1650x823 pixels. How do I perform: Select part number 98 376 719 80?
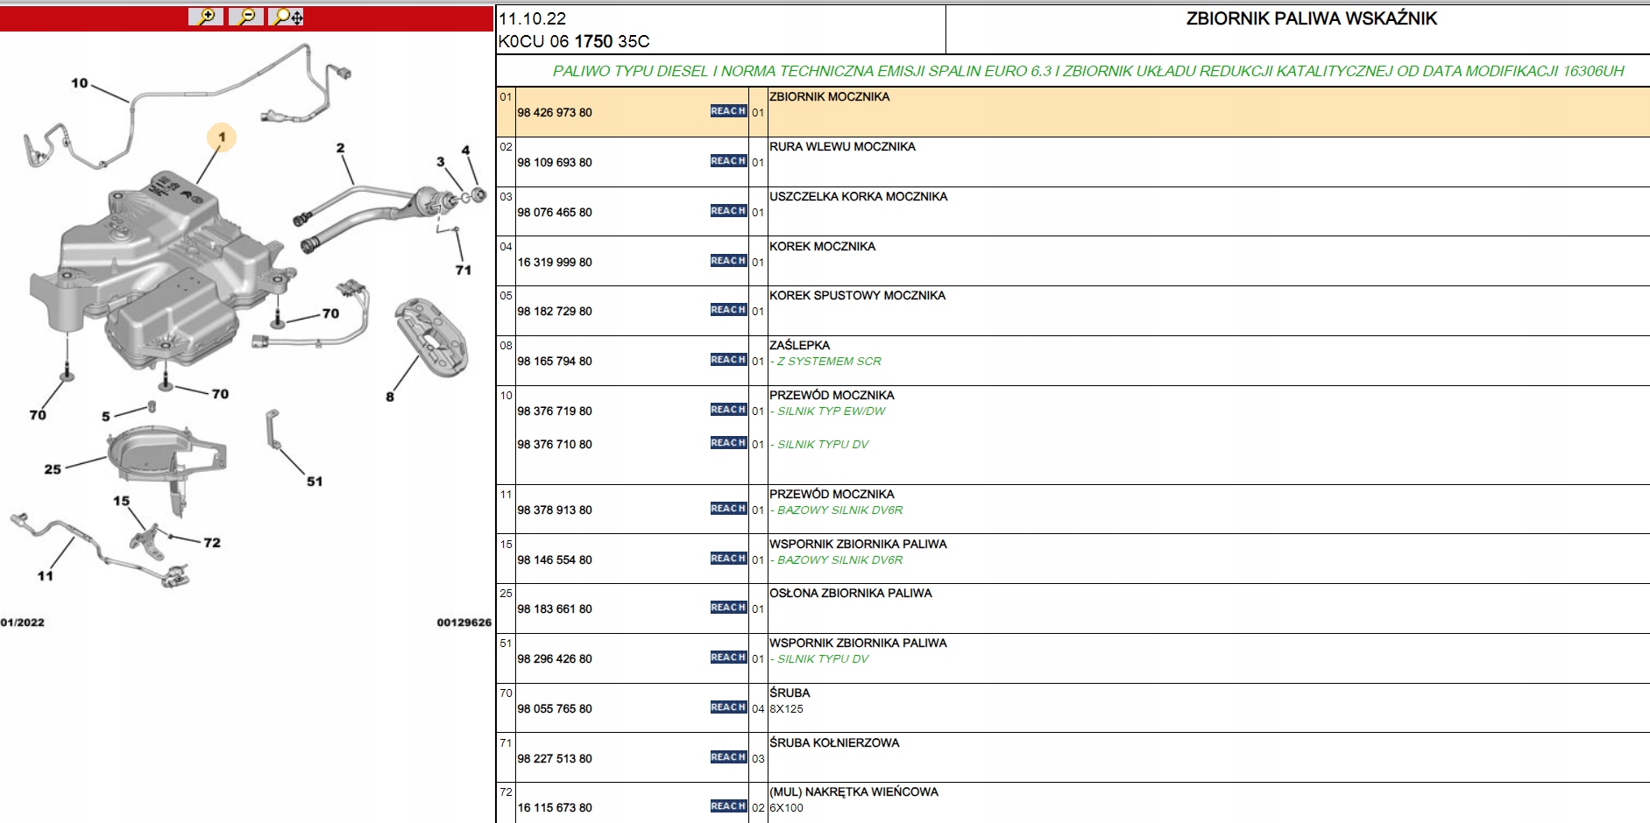[555, 411]
